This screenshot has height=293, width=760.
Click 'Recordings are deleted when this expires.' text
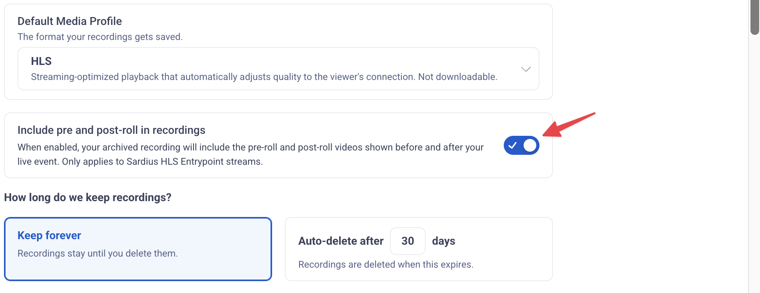click(386, 264)
